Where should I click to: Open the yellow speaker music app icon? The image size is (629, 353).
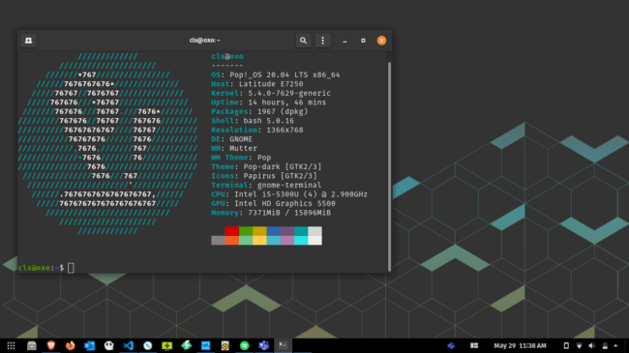click(x=225, y=345)
